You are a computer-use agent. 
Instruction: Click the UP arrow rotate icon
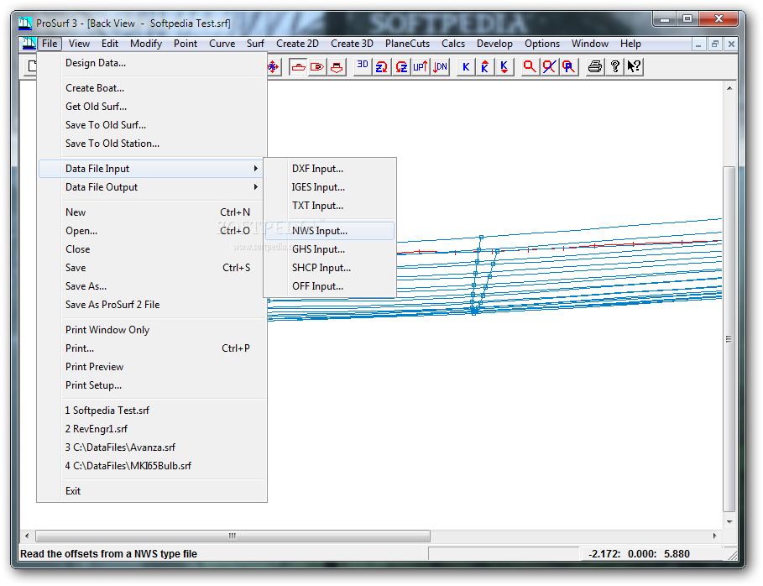420,66
